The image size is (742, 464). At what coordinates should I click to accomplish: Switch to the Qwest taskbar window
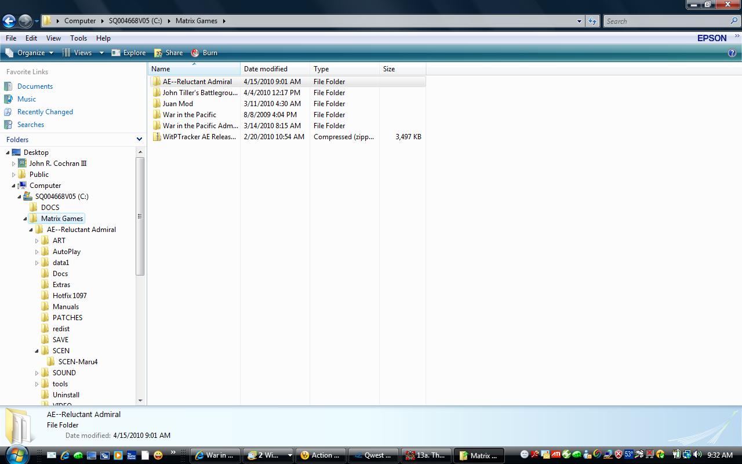374,455
